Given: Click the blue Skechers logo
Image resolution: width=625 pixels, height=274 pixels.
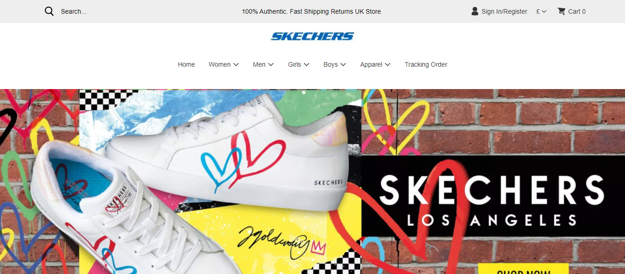Looking at the screenshot, I should tap(312, 36).
